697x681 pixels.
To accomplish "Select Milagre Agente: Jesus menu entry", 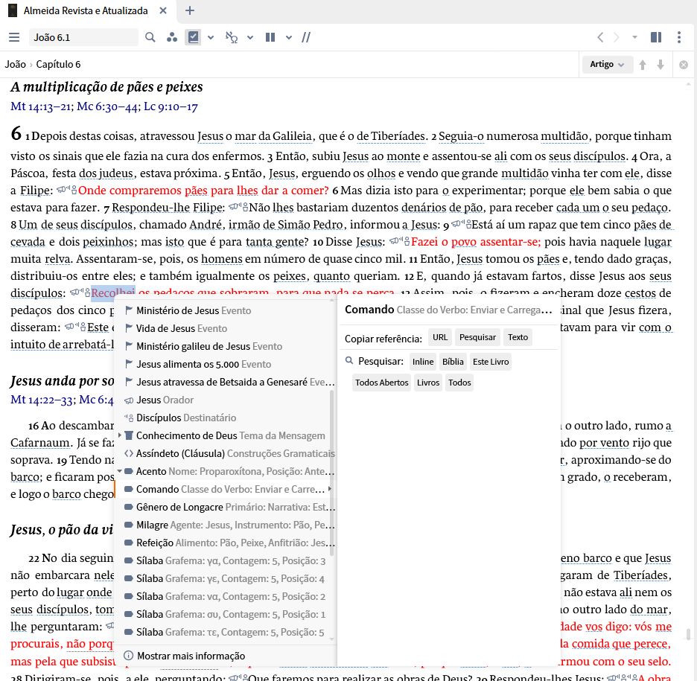I will pyautogui.click(x=225, y=525).
